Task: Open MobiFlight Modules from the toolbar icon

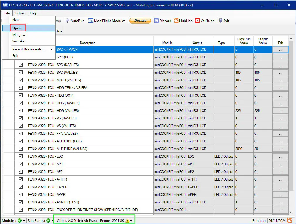Action: [x=91, y=21]
